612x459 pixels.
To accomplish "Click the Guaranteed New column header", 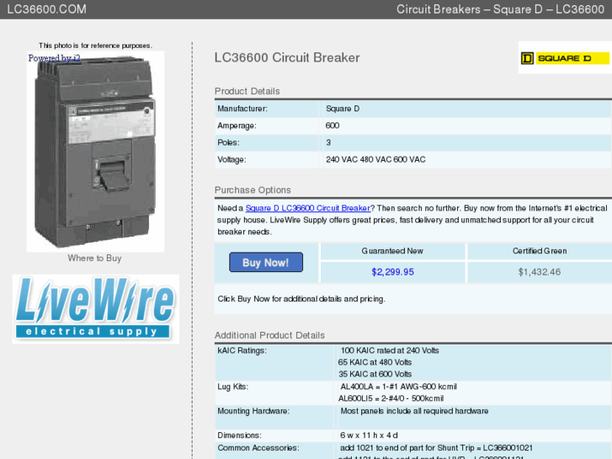I will pos(392,251).
